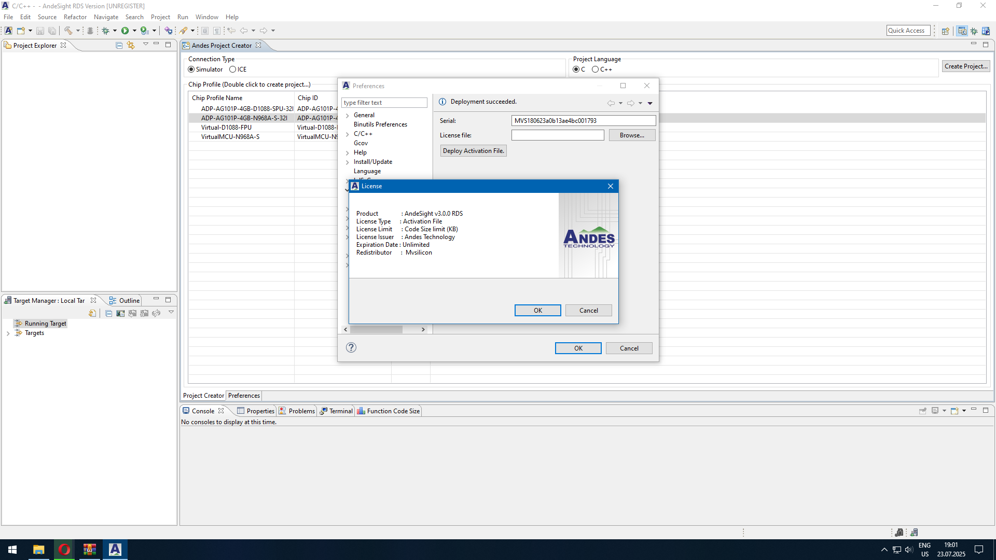Click the green Run toolbar button
Screen dimensions: 996x560
click(x=125, y=31)
